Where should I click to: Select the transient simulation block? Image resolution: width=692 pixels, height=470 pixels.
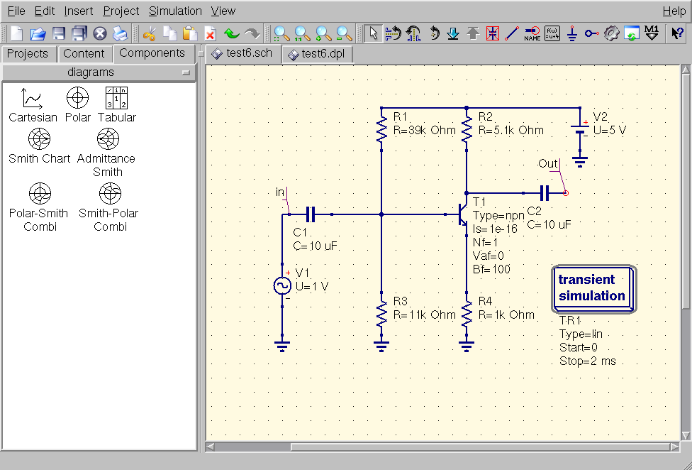(592, 288)
